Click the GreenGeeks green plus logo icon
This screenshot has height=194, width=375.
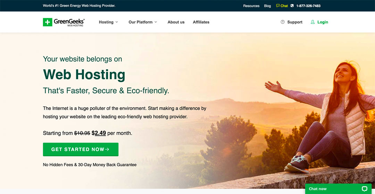[x=48, y=22]
